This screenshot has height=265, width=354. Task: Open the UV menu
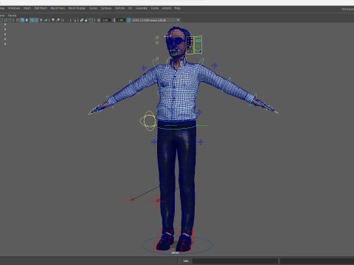(x=130, y=8)
